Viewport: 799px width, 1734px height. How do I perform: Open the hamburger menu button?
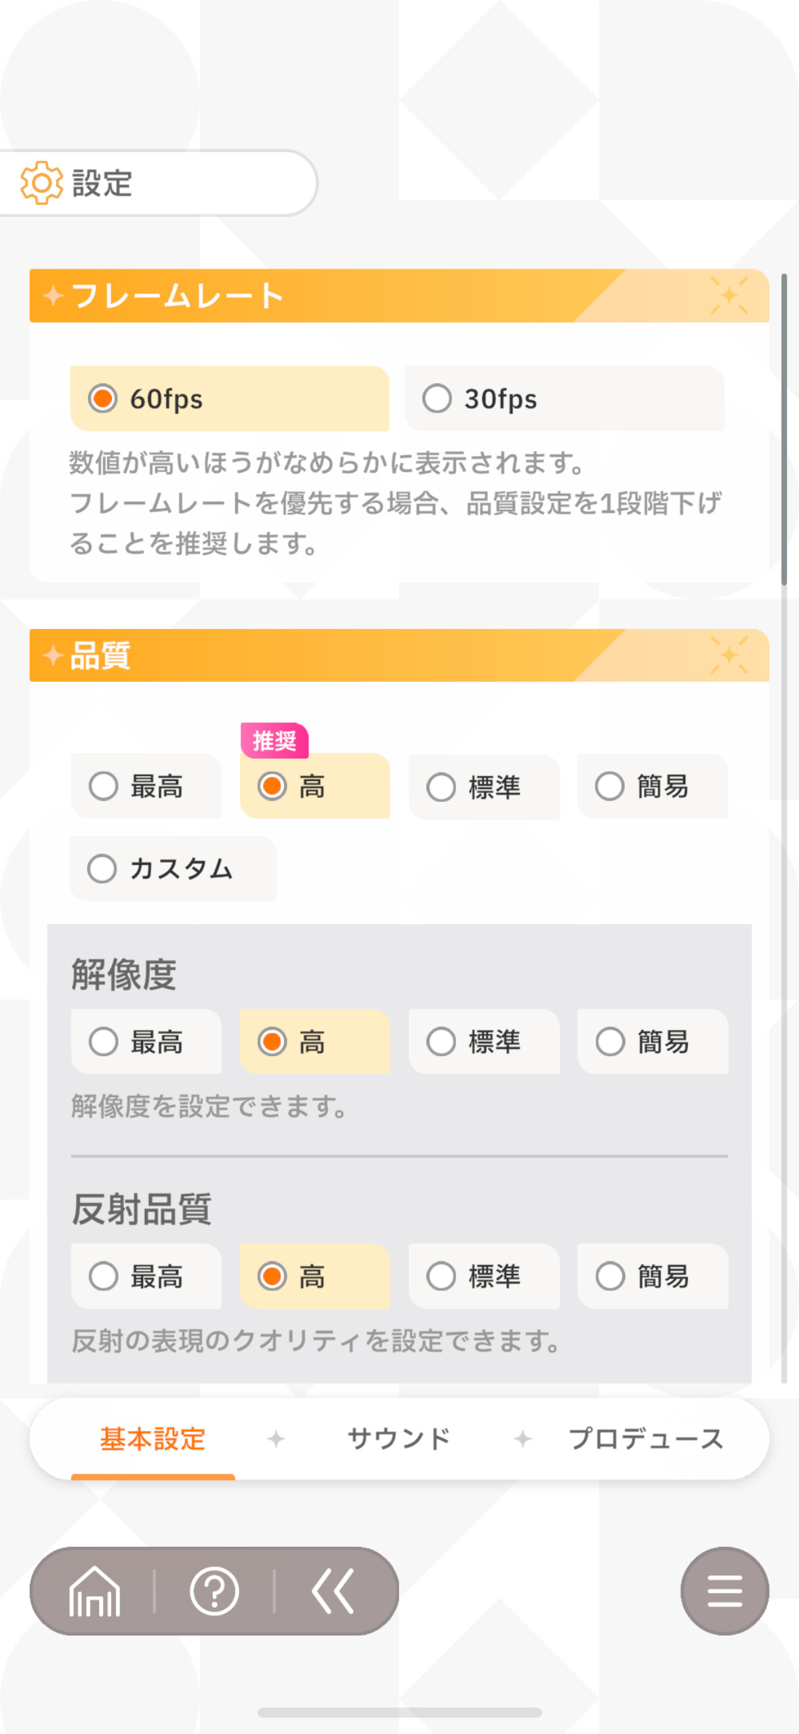click(724, 1591)
